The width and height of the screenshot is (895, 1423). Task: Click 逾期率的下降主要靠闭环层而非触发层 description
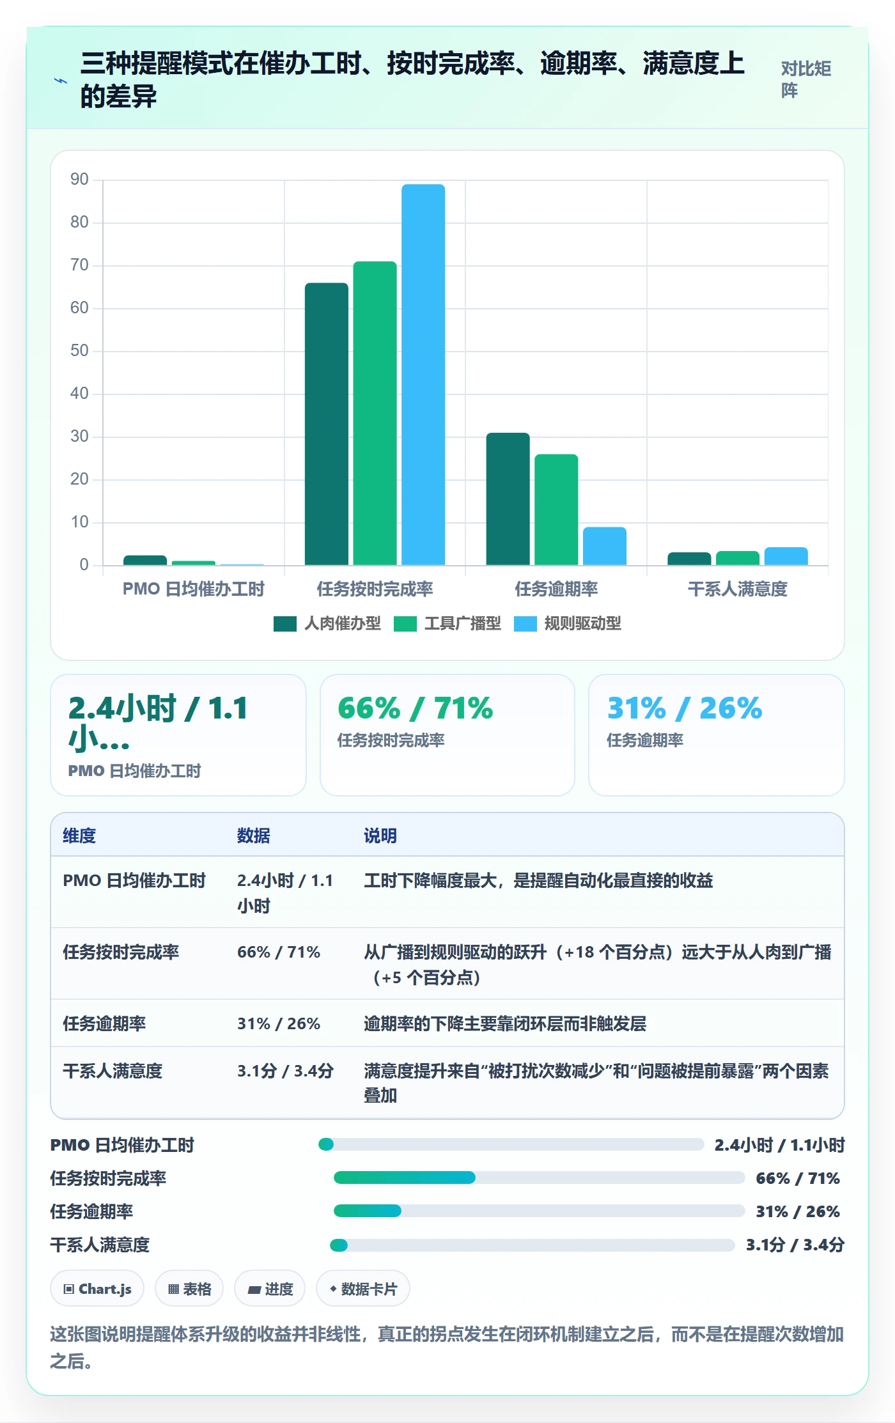point(505,1024)
